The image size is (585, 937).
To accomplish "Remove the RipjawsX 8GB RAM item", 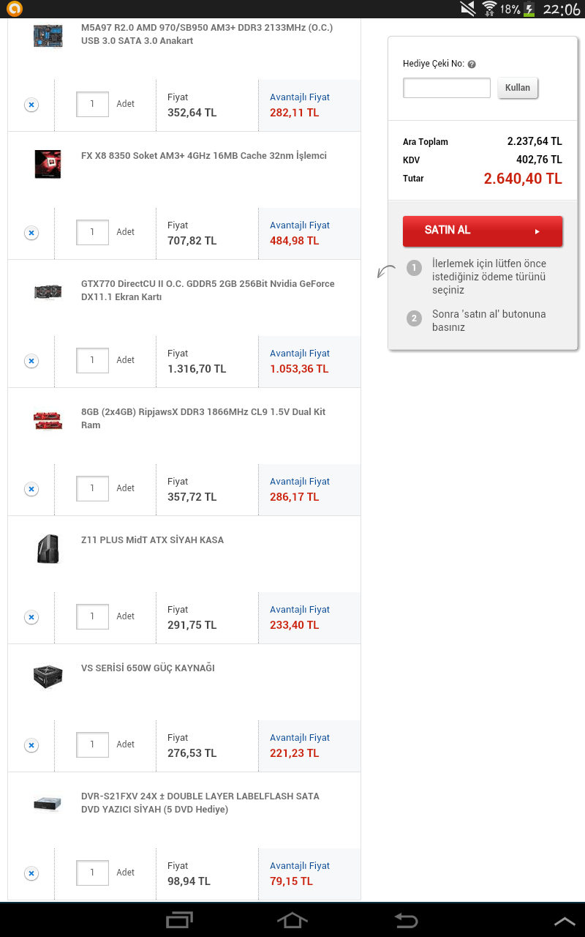I will (31, 489).
